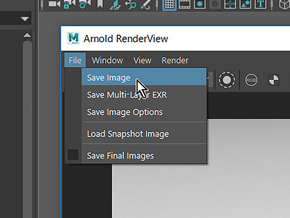
Task: Click the Bookmarks icon in panel toolbar
Action: (x=100, y=4)
